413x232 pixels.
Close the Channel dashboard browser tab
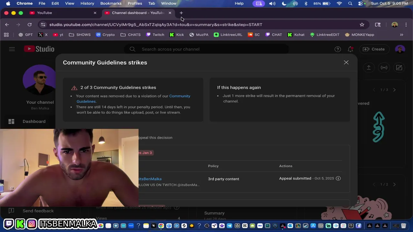tap(170, 13)
